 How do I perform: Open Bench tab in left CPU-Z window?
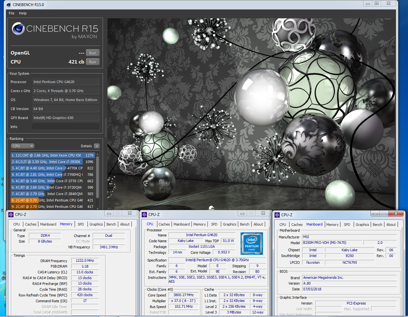point(111,224)
